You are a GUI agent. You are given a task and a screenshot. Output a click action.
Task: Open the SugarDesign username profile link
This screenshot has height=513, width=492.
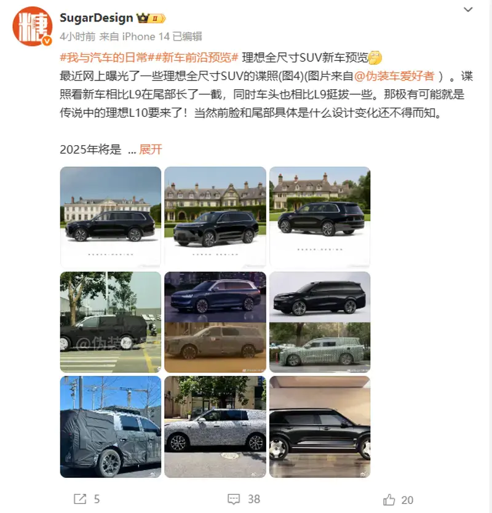tap(96, 18)
